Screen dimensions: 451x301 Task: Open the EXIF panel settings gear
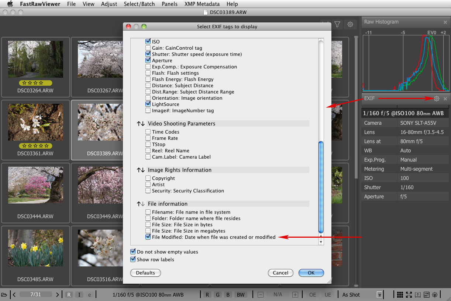click(437, 99)
